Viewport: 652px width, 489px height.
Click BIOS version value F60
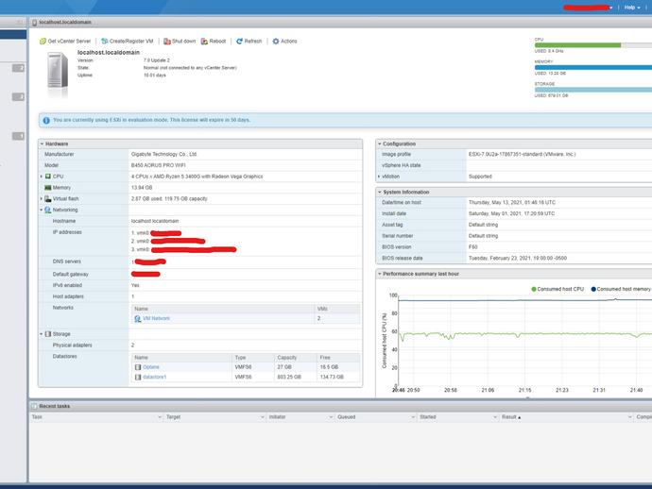(472, 247)
